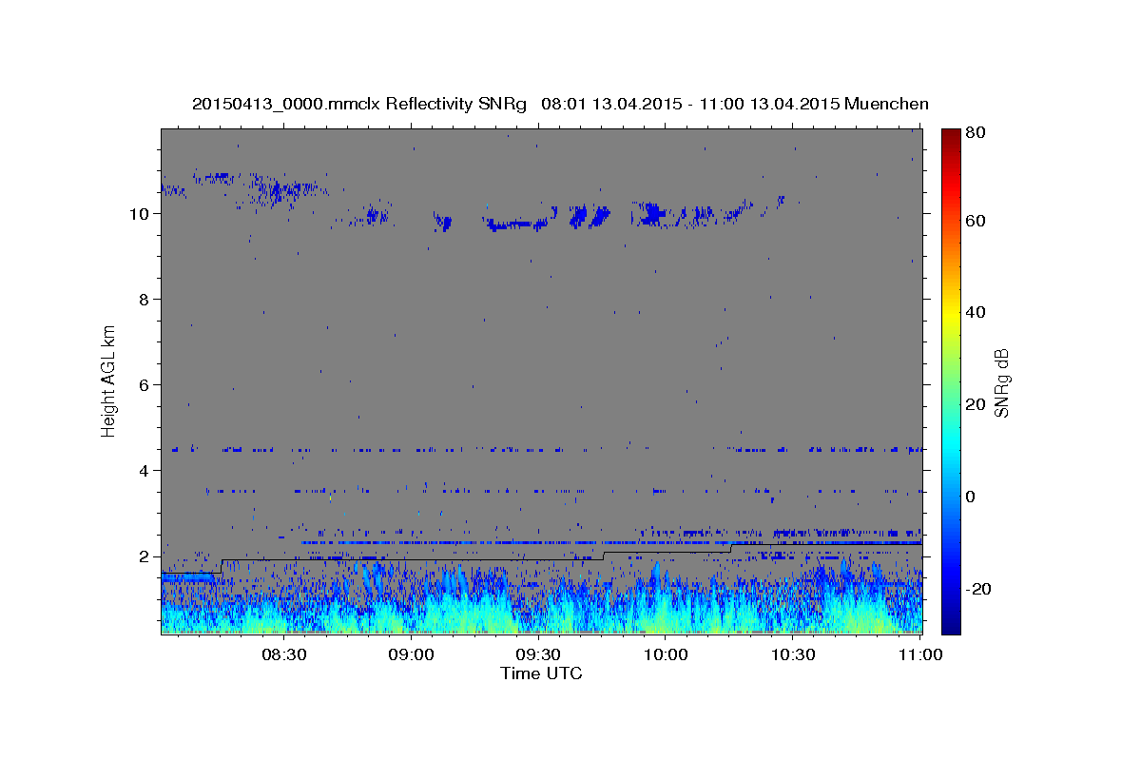Click the 'Time UTC' x-axis label
This screenshot has height=761, width=1141.
pos(541,673)
